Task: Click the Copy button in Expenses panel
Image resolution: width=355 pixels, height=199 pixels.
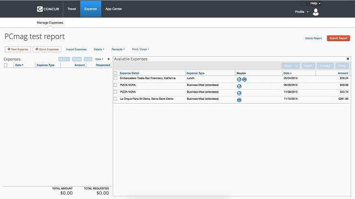Action: pyautogui.click(x=88, y=59)
